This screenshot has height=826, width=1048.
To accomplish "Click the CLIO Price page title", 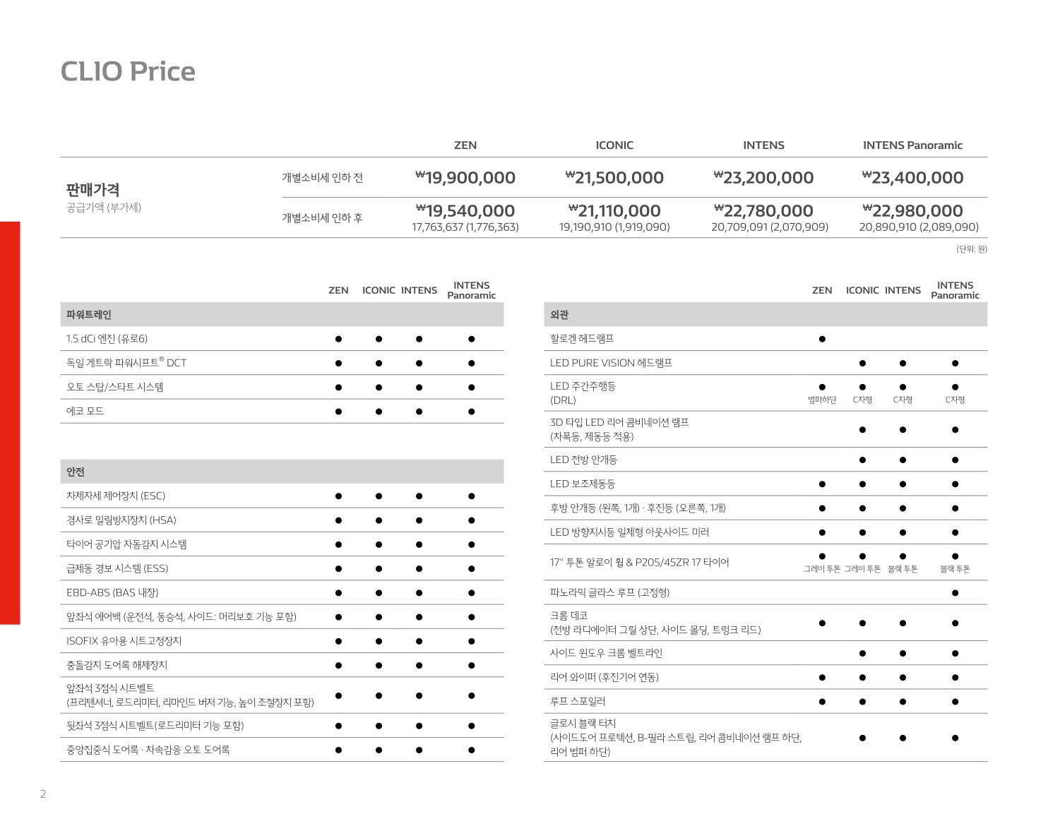I will (128, 71).
